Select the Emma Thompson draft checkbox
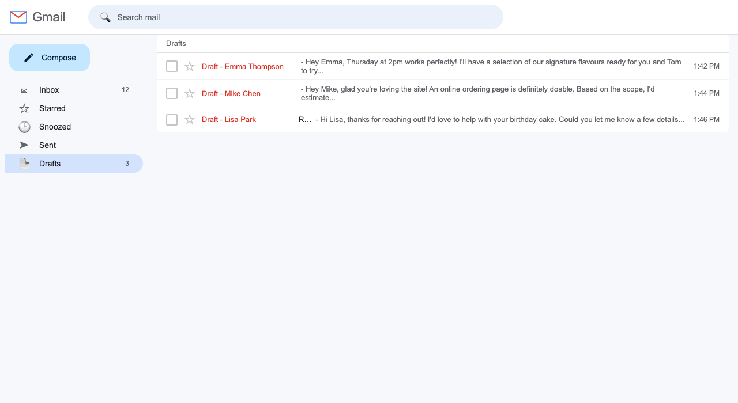 click(x=172, y=66)
